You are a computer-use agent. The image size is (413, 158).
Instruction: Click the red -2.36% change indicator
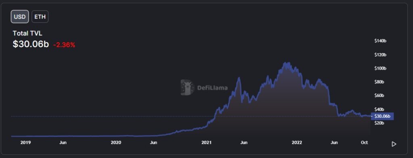[64, 45]
